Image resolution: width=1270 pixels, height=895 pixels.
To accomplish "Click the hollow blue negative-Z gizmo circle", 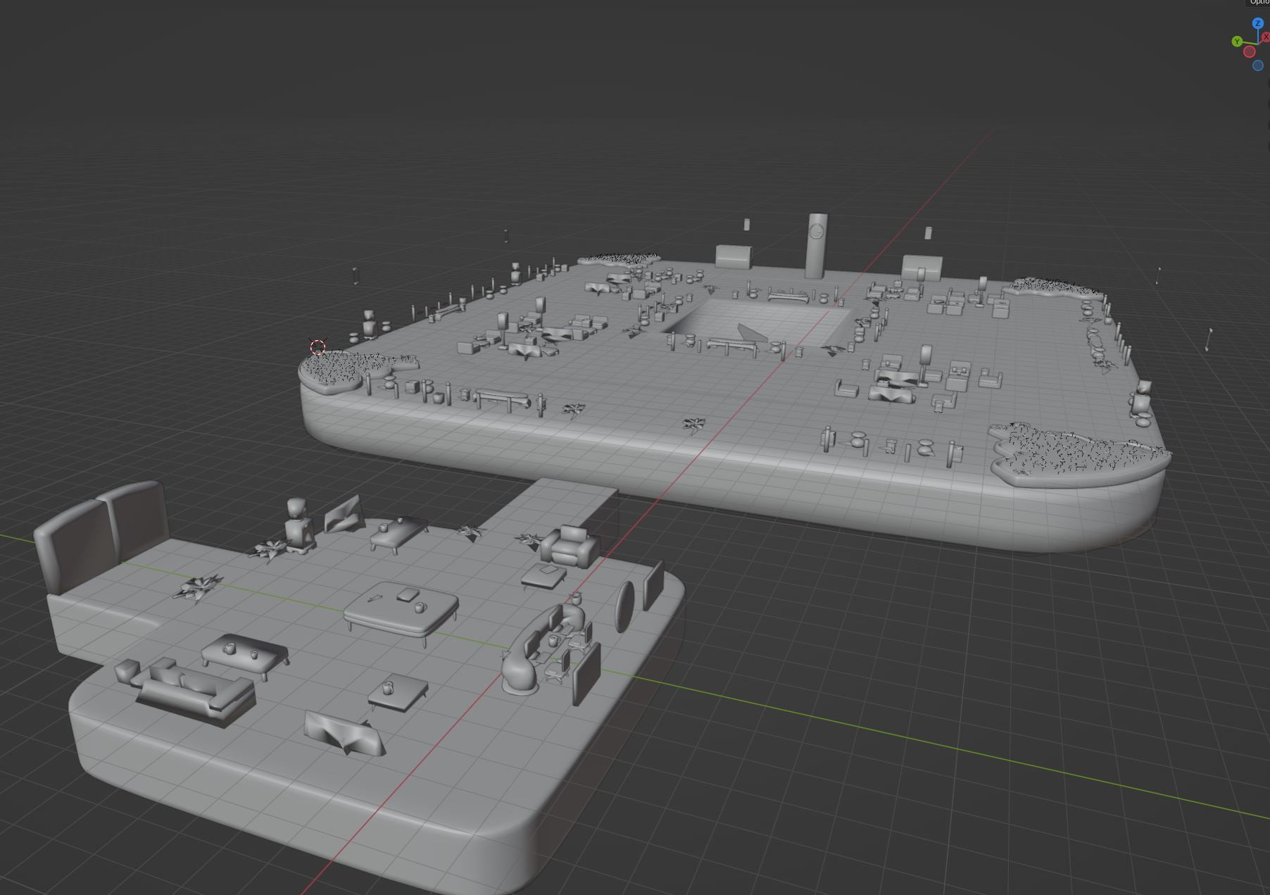I will point(1258,65).
